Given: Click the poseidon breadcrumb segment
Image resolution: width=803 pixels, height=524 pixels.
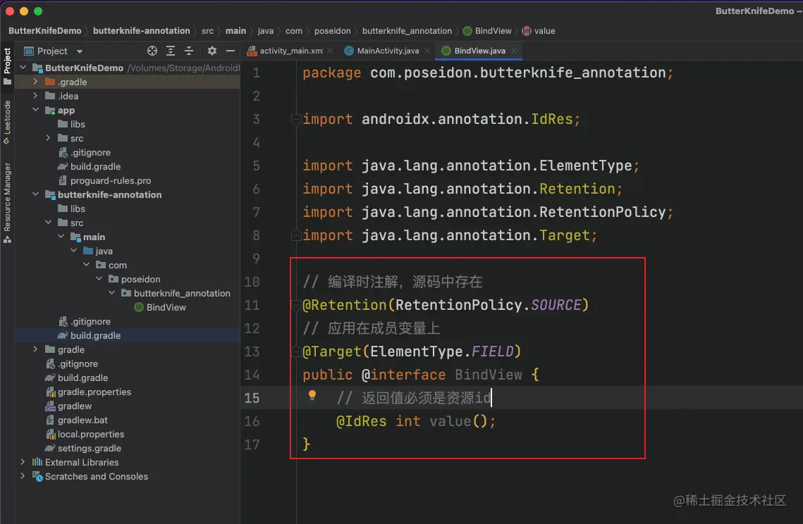Looking at the screenshot, I should 332,31.
